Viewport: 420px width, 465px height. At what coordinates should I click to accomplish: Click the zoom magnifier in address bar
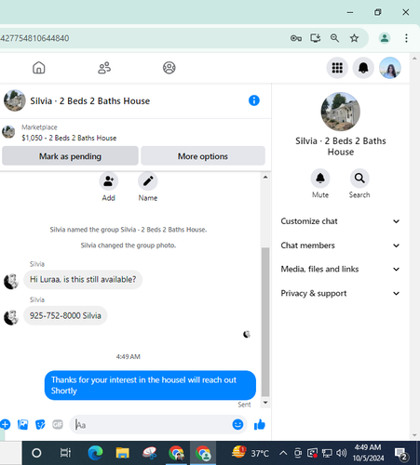click(334, 38)
